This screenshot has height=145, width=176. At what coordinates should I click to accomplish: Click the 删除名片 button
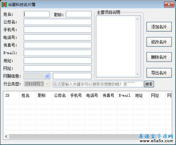click(159, 57)
